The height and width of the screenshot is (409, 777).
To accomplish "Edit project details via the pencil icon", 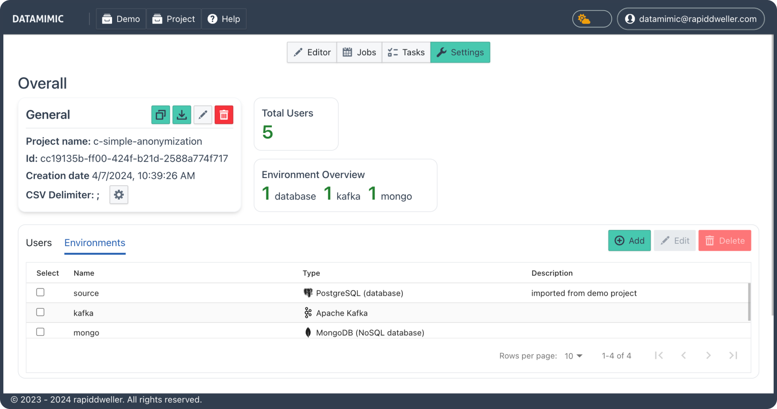I will pos(203,114).
